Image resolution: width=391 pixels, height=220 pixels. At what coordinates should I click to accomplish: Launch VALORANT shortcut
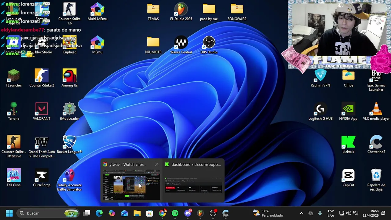click(42, 112)
